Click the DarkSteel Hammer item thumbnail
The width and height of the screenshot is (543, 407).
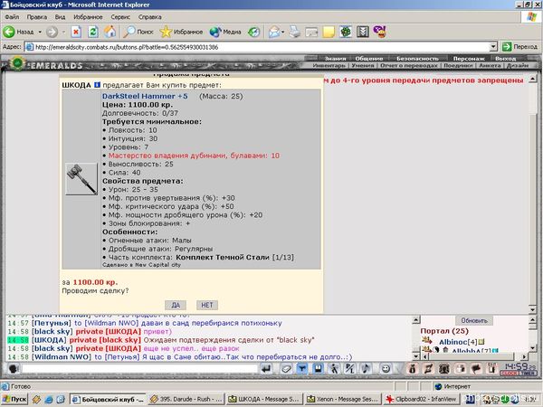pyautogui.click(x=81, y=179)
